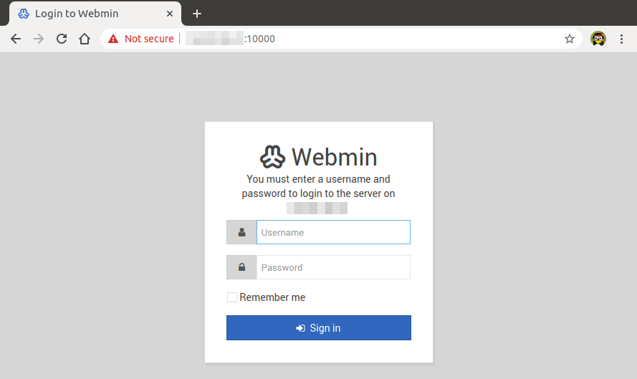The image size is (637, 379).
Task: Click the user icon beside Username
Action: point(241,232)
